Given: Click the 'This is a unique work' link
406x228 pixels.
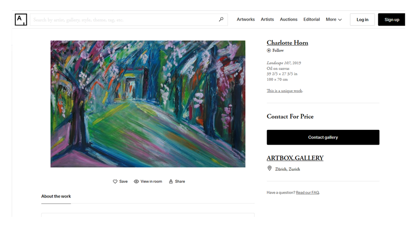Looking at the screenshot, I should click(284, 91).
